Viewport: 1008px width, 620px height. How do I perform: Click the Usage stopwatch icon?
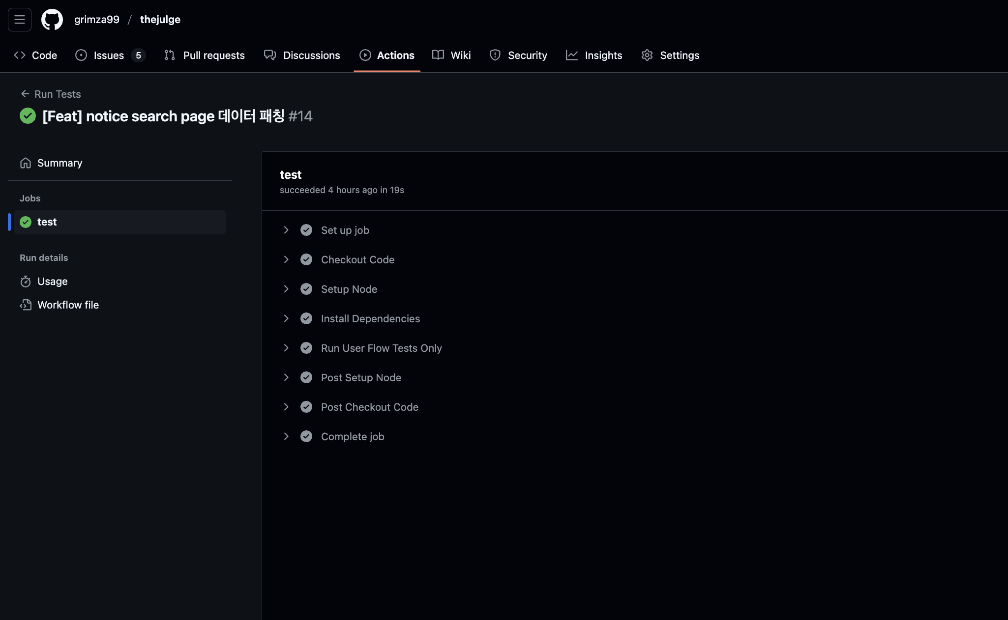[x=26, y=282]
